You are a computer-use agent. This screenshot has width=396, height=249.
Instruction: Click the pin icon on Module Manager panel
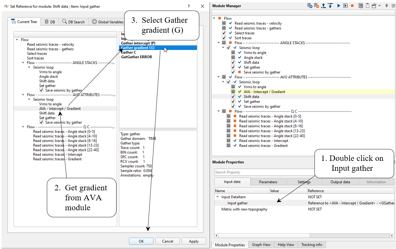click(387, 6)
